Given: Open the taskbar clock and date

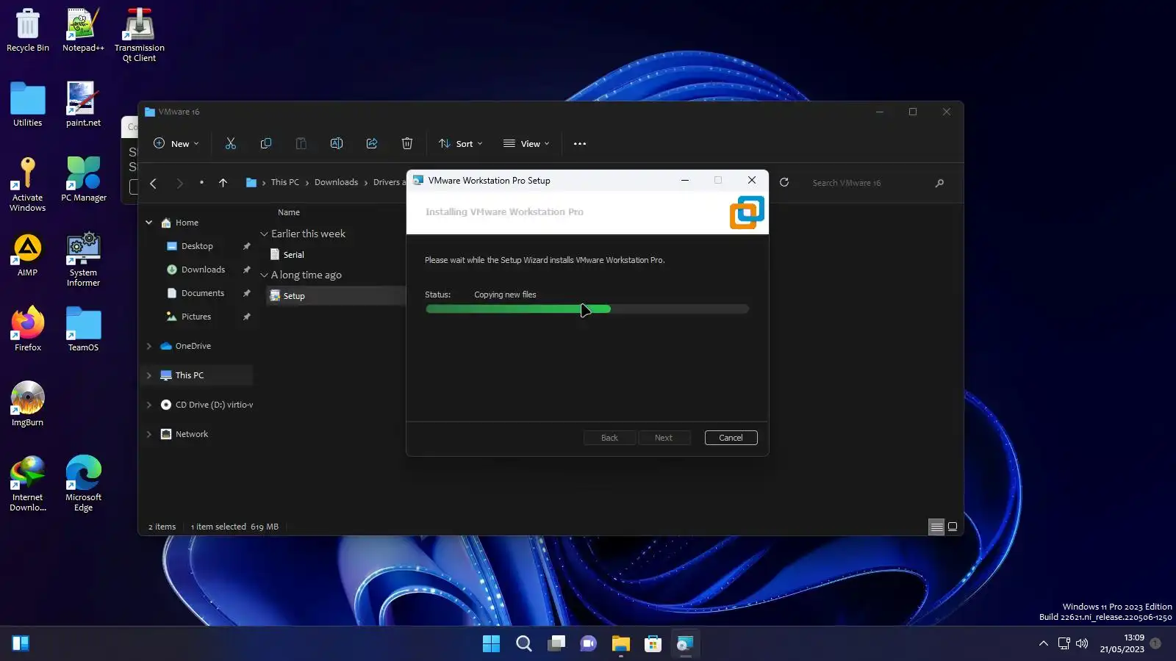Looking at the screenshot, I should coord(1122,643).
